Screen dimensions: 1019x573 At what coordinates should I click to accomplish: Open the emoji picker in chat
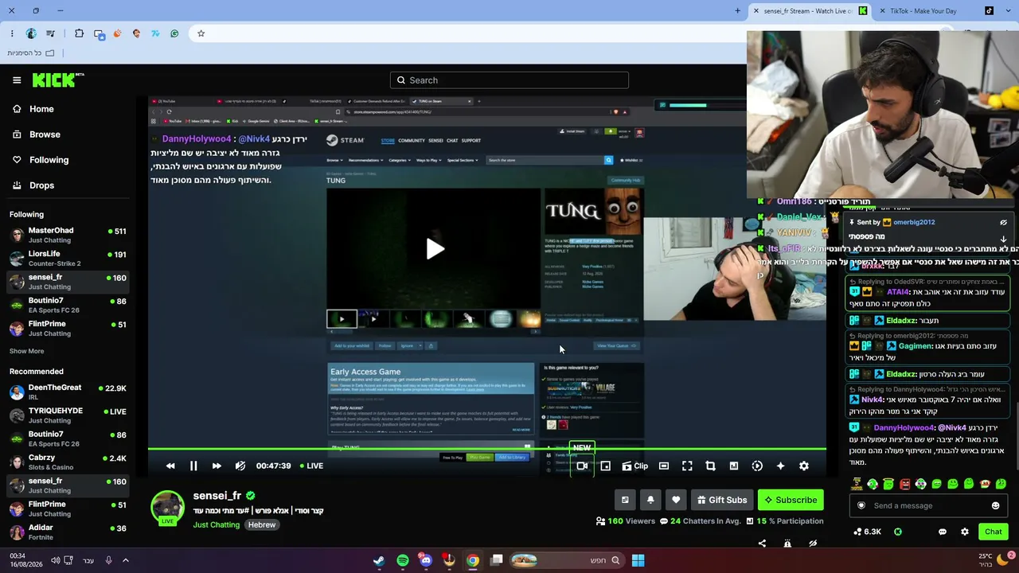(995, 505)
